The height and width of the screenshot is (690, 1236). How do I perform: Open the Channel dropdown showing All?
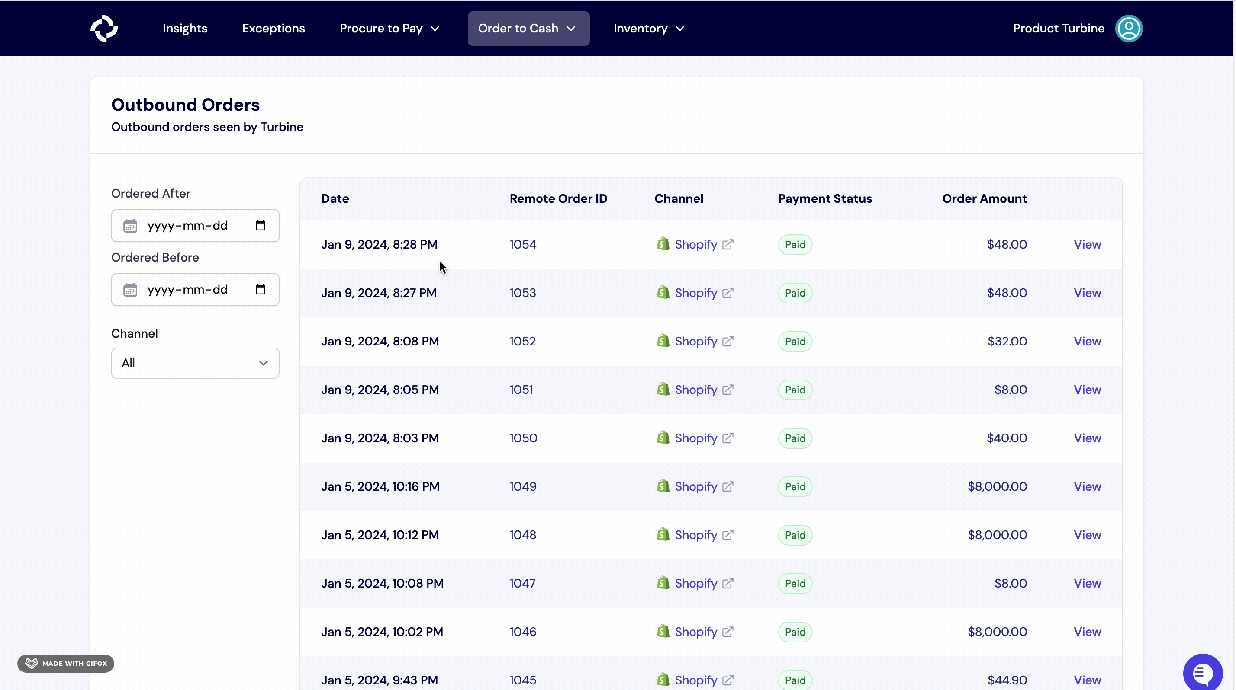coord(195,363)
